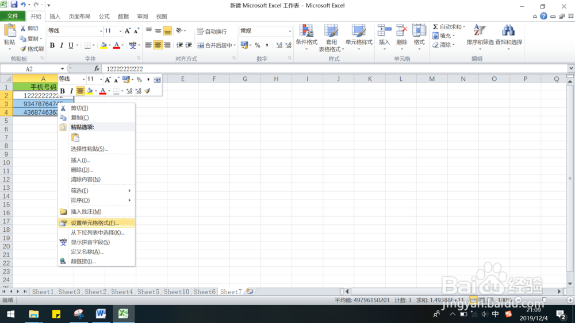Switch to Sheet1 worksheet tab
Viewport: 575px width, 323px height.
click(43, 291)
